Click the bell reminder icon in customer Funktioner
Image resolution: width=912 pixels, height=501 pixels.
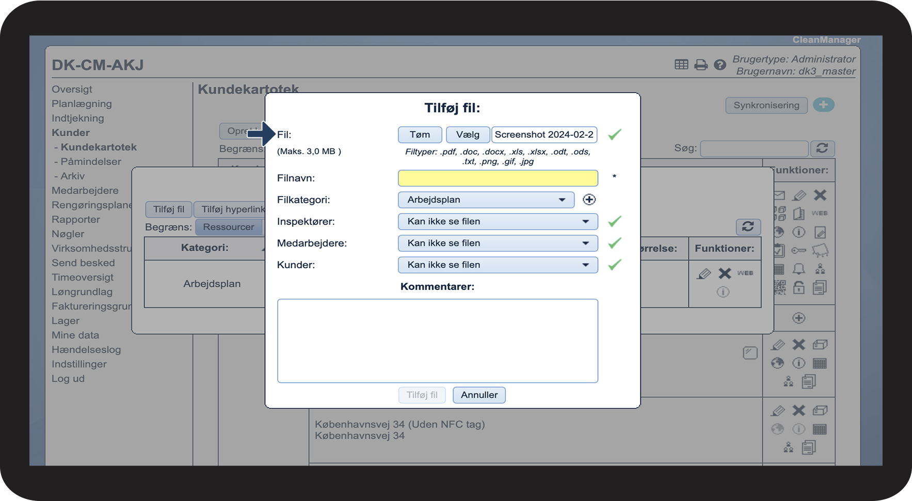point(799,269)
